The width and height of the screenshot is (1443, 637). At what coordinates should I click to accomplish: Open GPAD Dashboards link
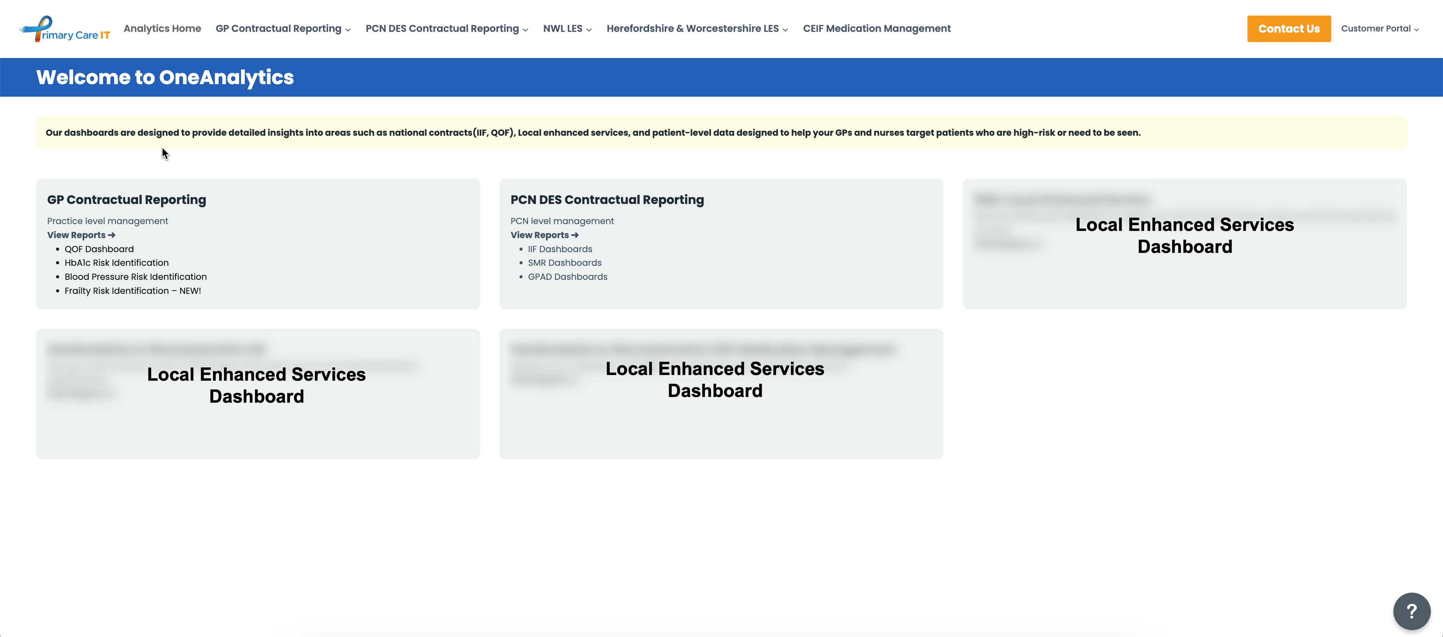coord(567,277)
